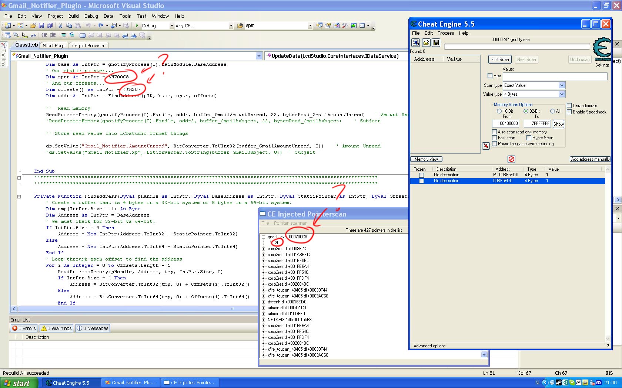Toggle Enable Speedhack checkbox
This screenshot has height=388, width=622.
569,112
